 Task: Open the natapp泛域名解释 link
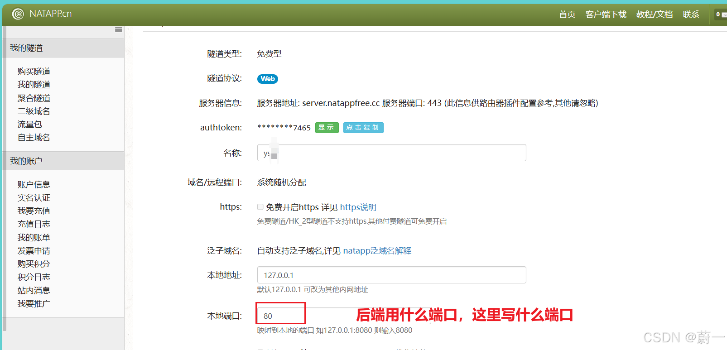coord(377,251)
